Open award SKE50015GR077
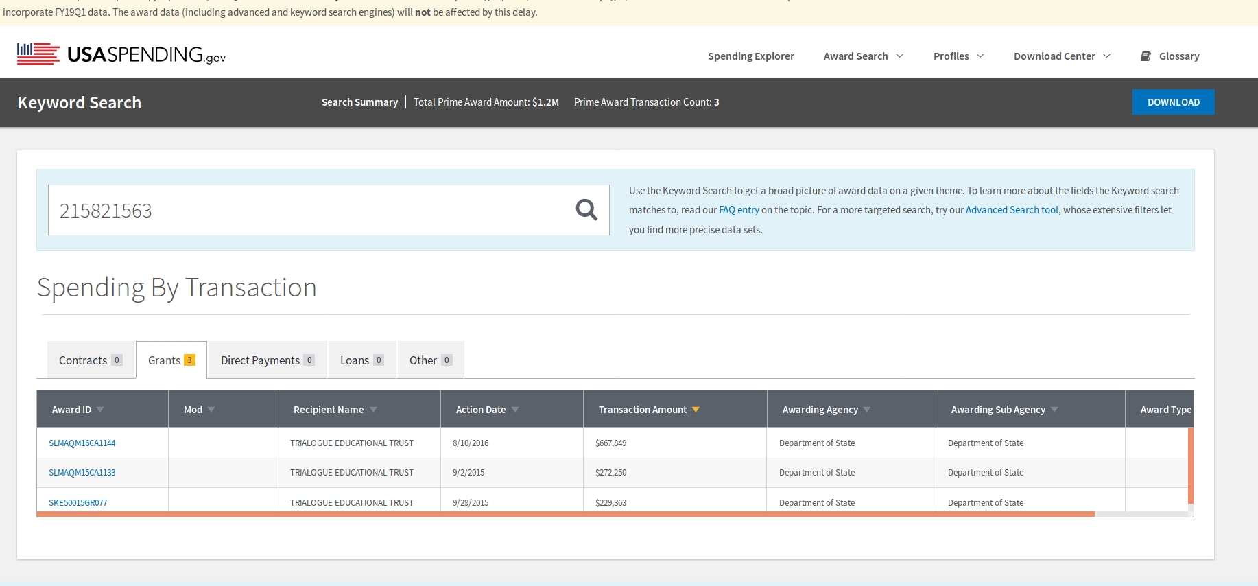Screen dimensions: 1258x586 pyautogui.click(x=78, y=503)
